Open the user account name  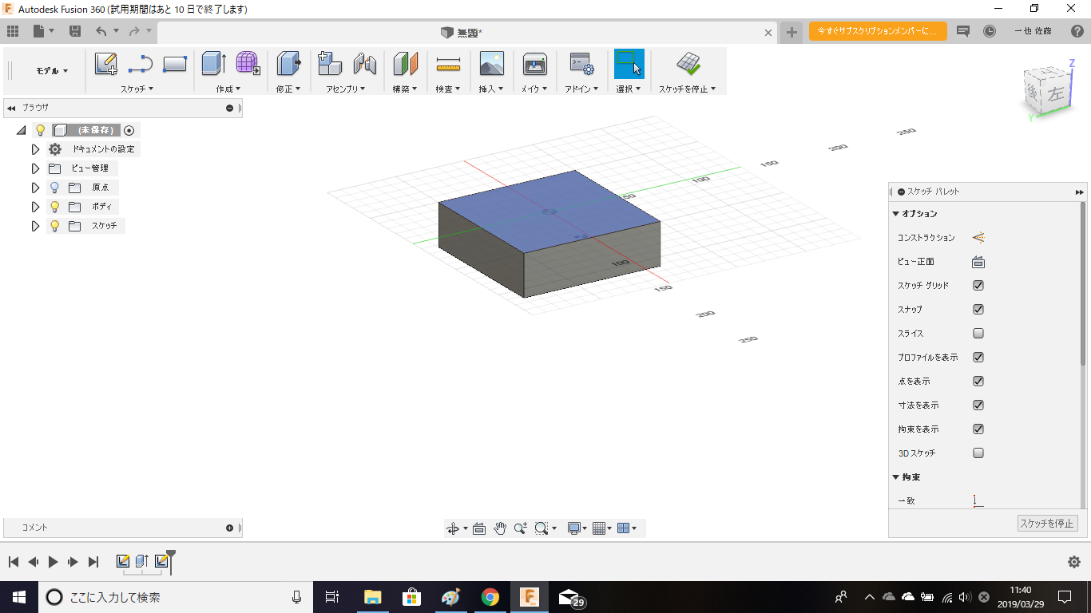point(1033,31)
